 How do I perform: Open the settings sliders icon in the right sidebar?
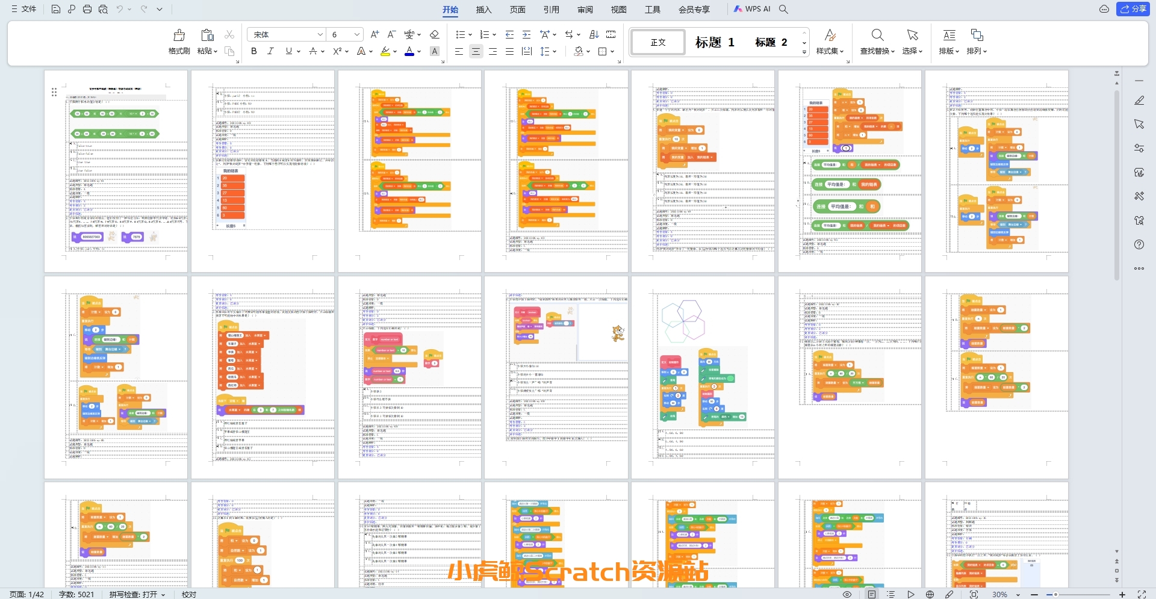(1139, 148)
